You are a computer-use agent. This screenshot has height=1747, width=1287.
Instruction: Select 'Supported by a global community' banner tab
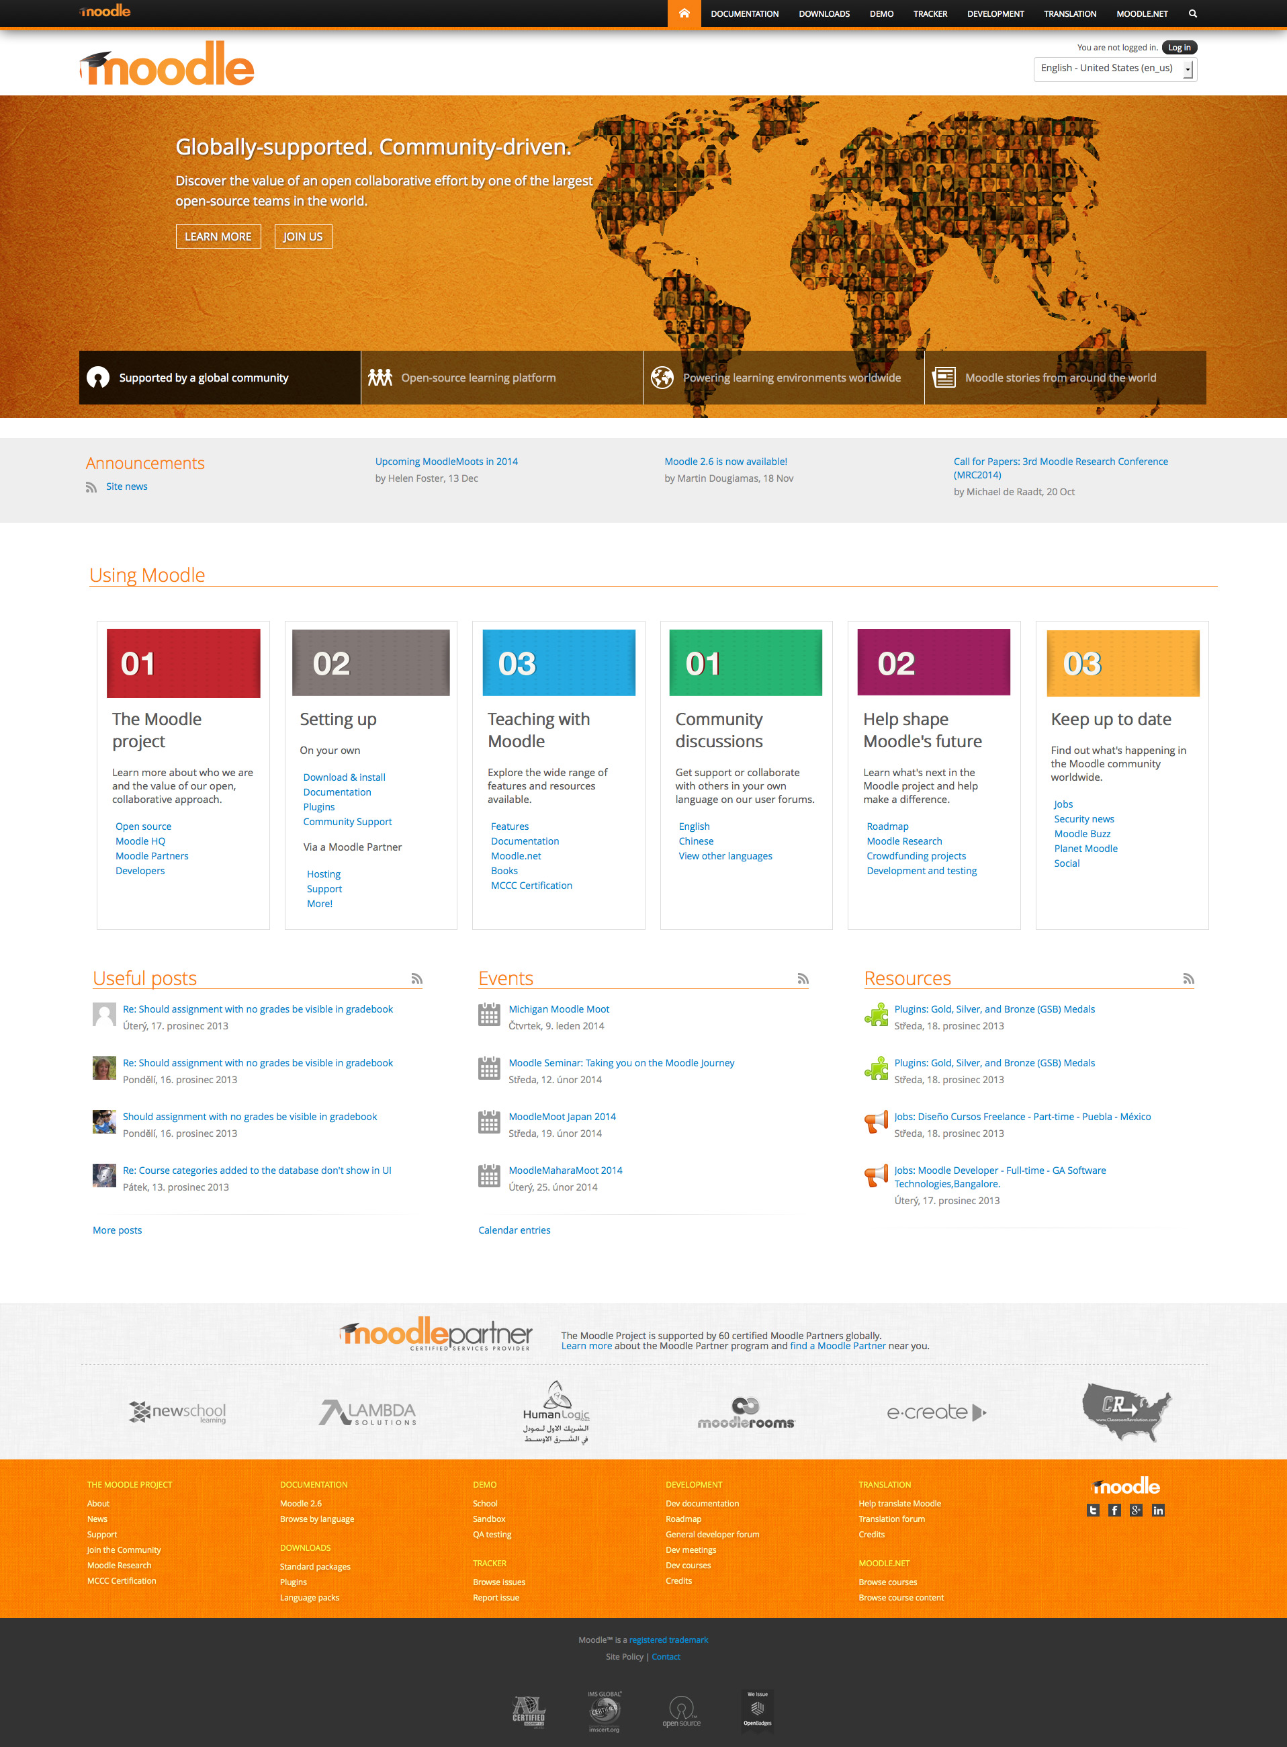click(x=220, y=378)
